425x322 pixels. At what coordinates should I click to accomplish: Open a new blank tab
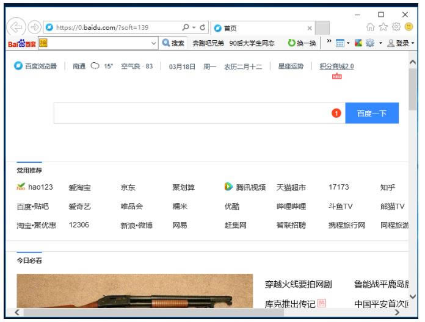pos(322,28)
